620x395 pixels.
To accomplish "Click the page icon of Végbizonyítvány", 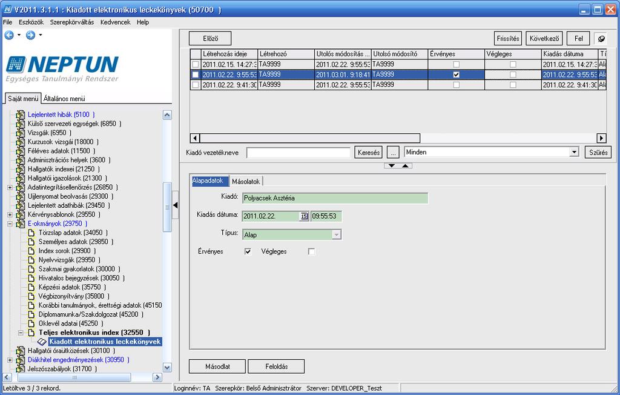I will 31,296.
